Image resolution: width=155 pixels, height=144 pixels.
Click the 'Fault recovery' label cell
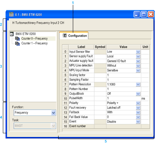[x=81, y=108]
